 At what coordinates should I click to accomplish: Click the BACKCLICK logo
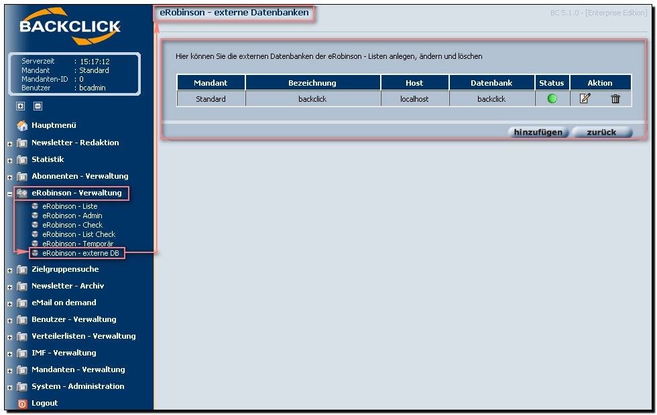click(70, 26)
